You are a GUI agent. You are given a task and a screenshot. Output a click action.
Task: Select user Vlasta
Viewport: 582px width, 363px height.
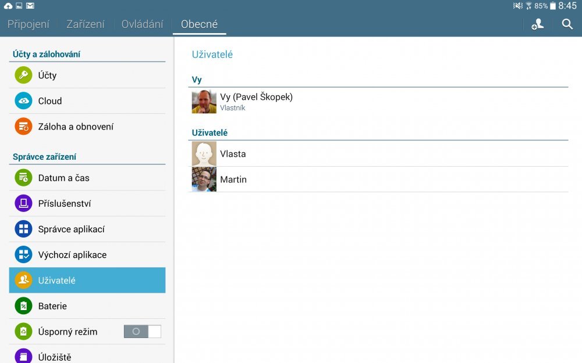point(233,154)
